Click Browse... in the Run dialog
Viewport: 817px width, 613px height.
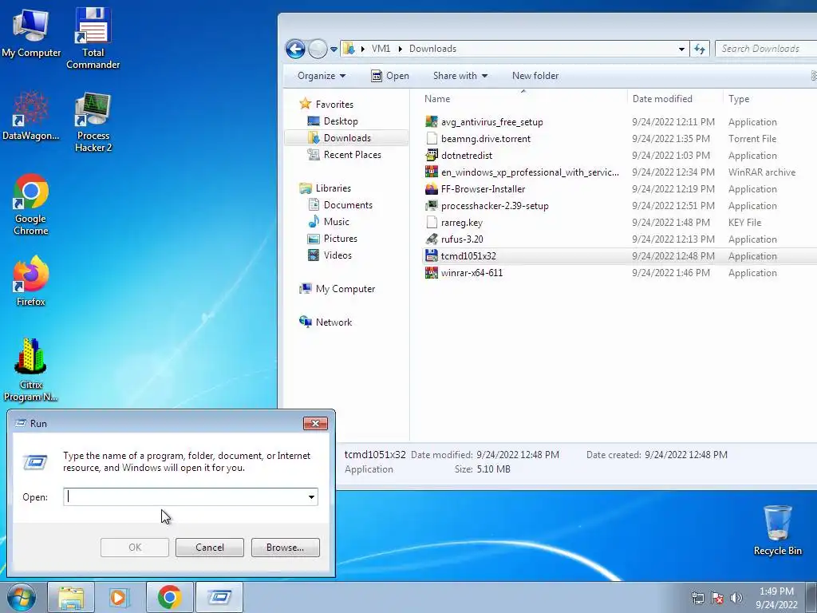click(x=285, y=548)
